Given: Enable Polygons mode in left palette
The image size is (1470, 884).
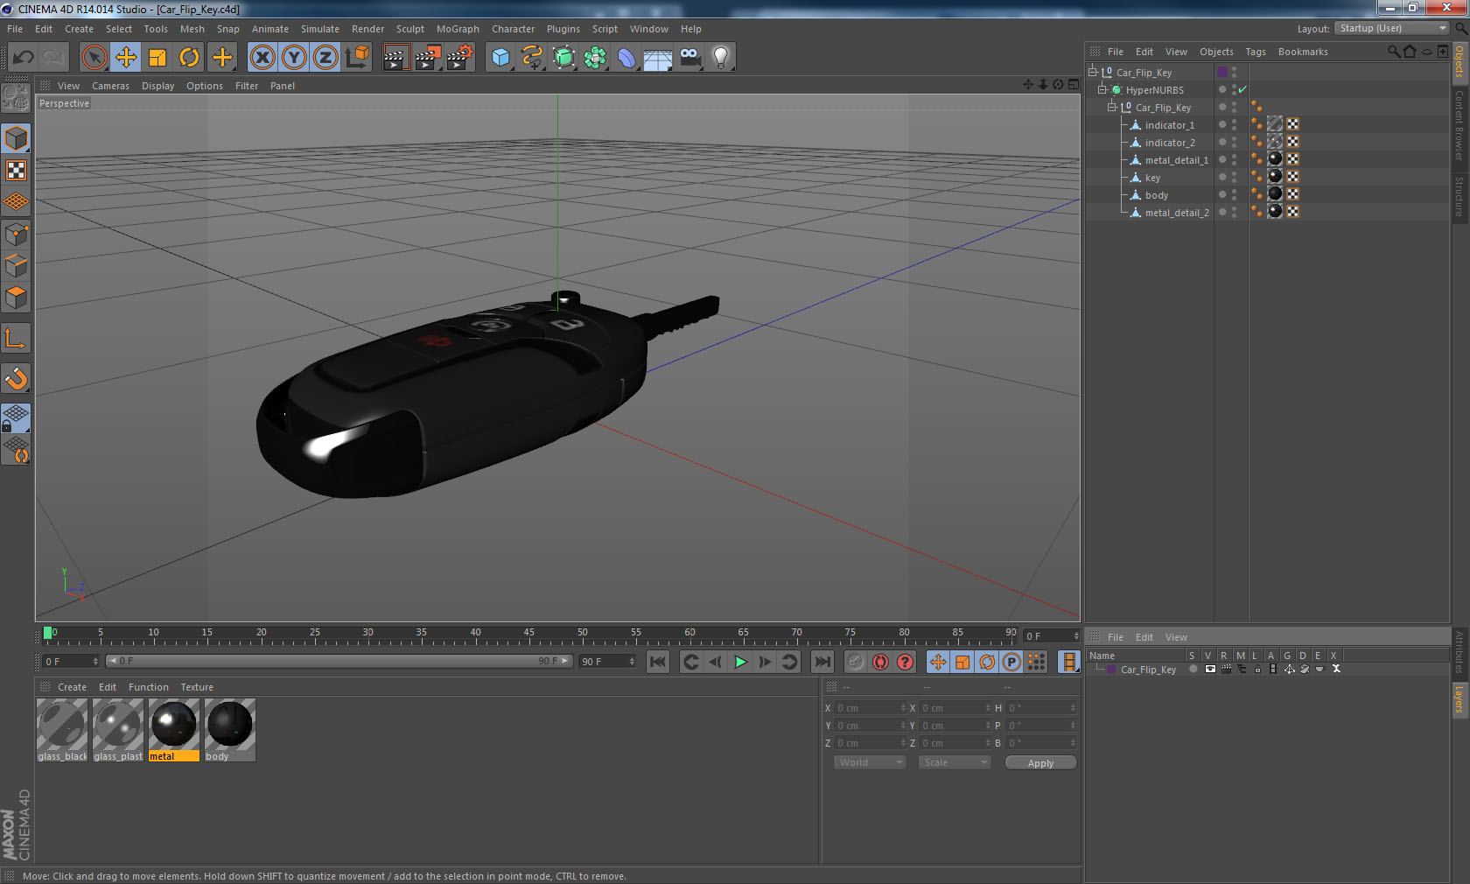Looking at the screenshot, I should click(x=16, y=298).
